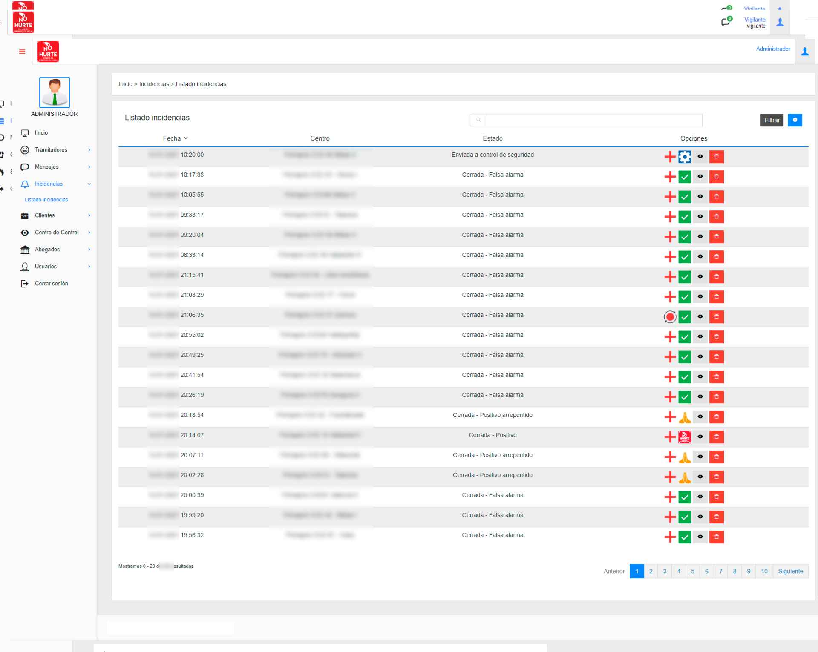818x652 pixels.
Task: Click praying hands icon on 20:02:28 row
Action: 685,477
